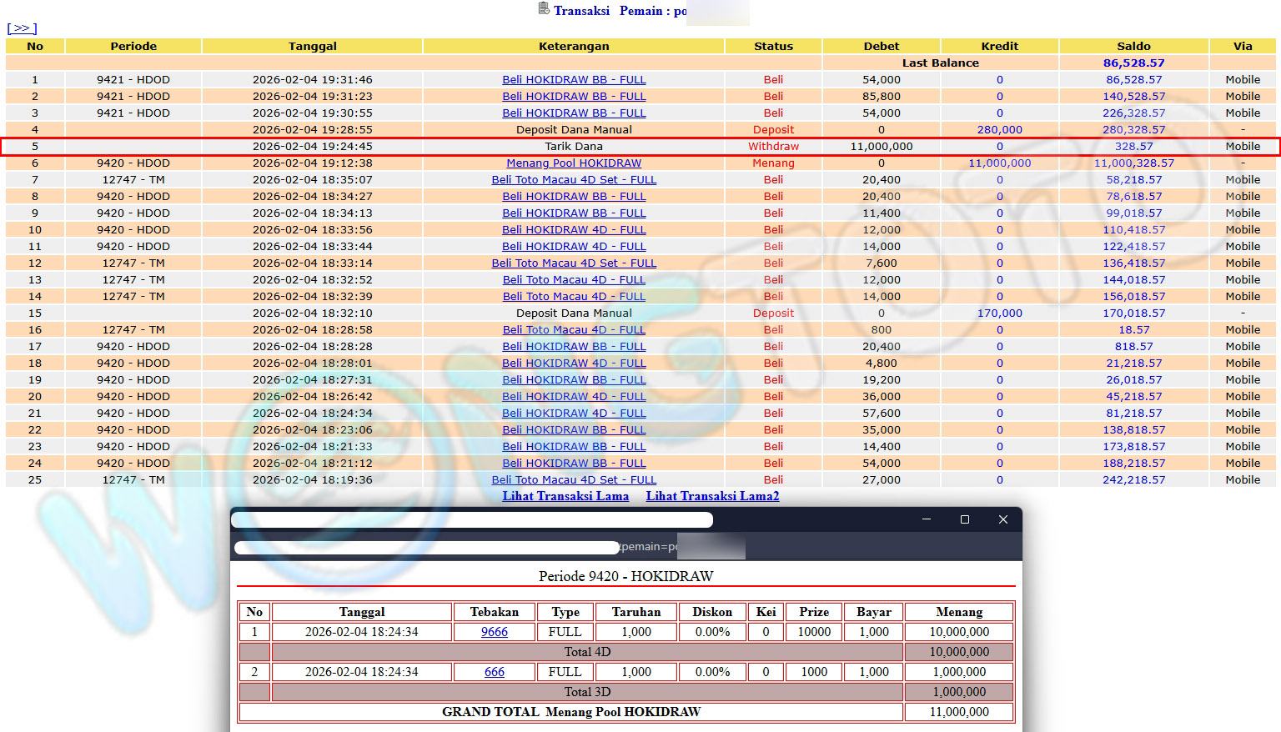Open row 25 Beli Toto Macau 4D Set link
Screen dimensions: 1281x732
pos(574,479)
